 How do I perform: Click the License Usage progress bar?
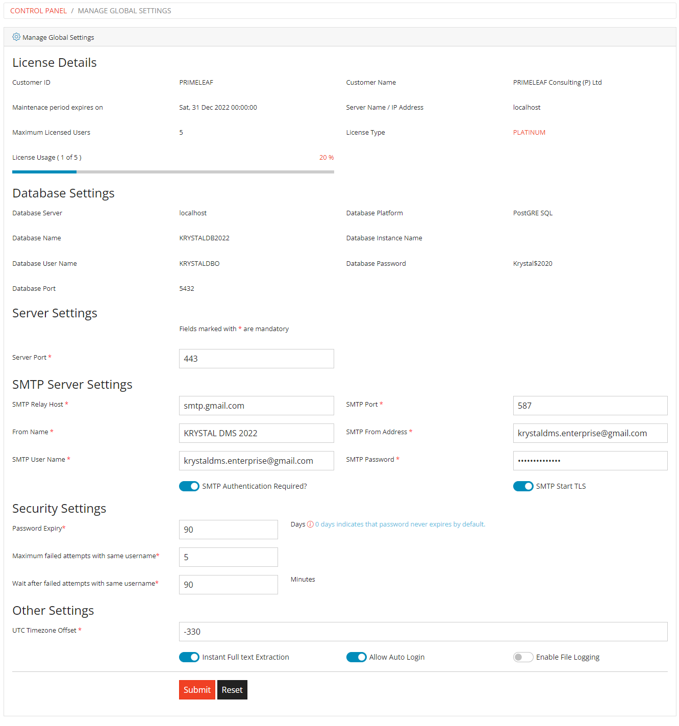pyautogui.click(x=173, y=172)
